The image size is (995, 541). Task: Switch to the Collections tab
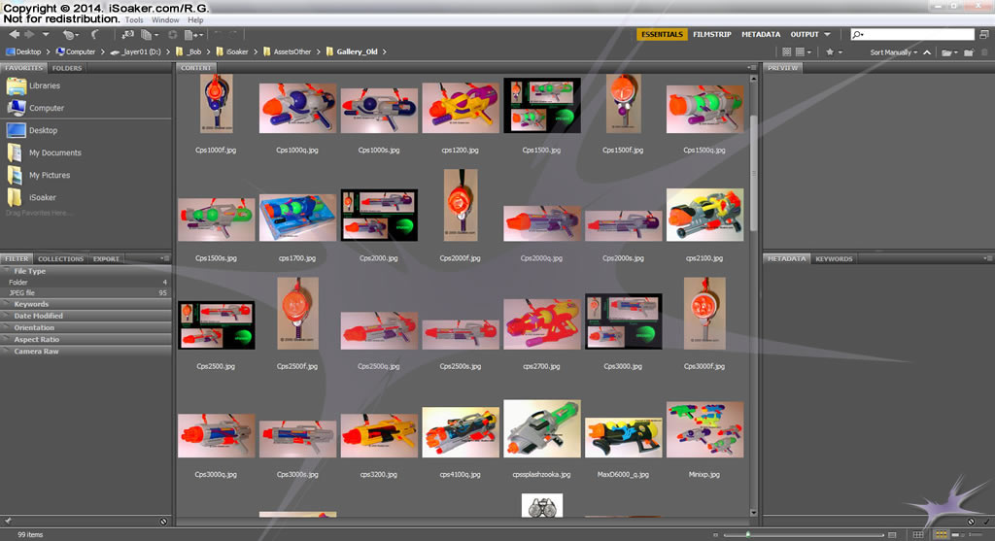click(x=60, y=258)
